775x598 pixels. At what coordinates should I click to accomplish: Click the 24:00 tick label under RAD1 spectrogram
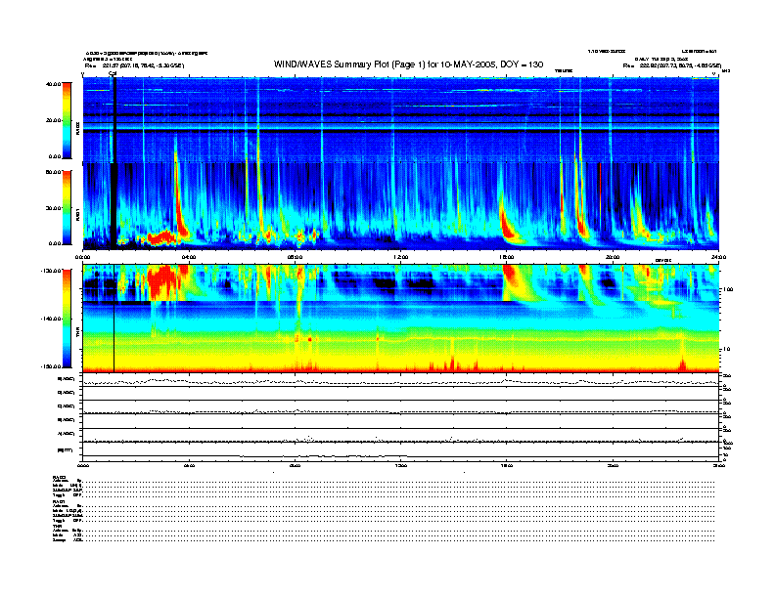(x=718, y=257)
